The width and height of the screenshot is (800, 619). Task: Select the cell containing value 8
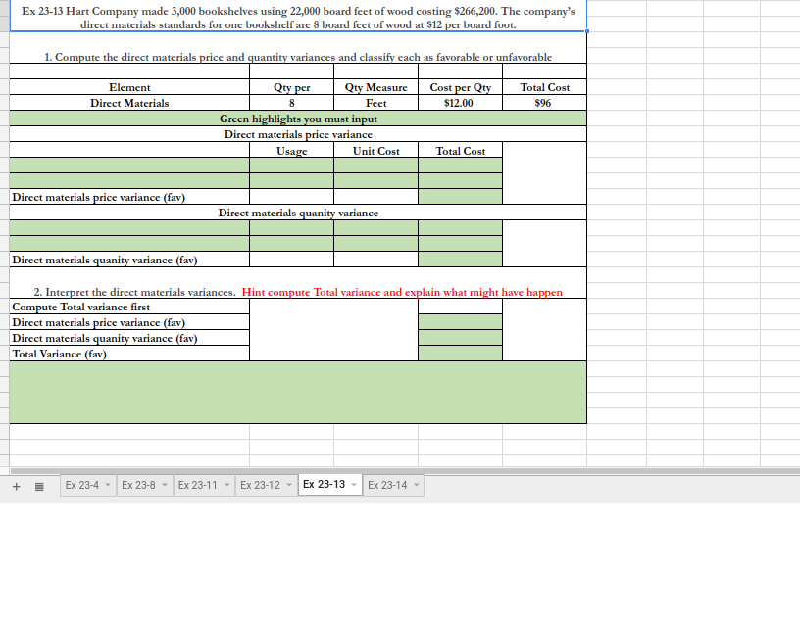click(292, 103)
